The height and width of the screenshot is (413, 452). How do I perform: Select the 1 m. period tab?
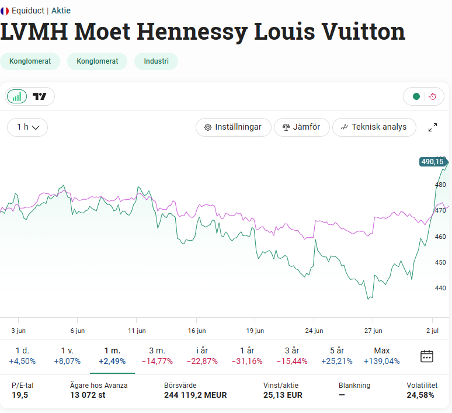[113, 356]
